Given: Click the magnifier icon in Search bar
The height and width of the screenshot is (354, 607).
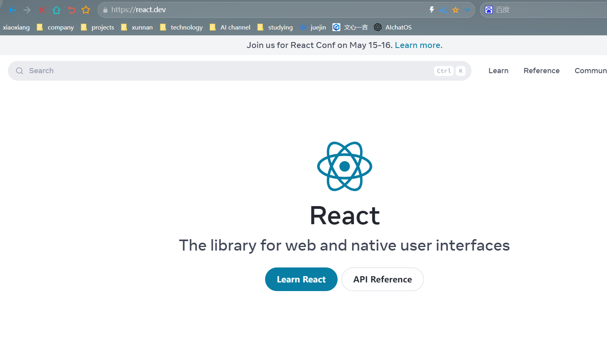Looking at the screenshot, I should (19, 71).
